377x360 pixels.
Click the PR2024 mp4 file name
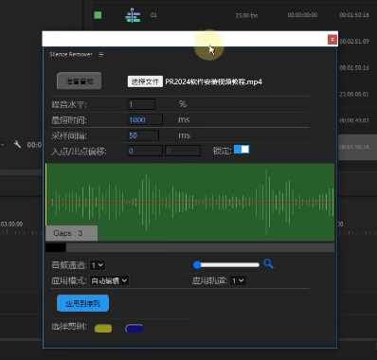tap(214, 81)
